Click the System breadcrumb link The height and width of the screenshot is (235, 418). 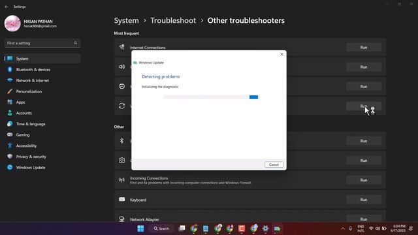pyautogui.click(x=126, y=20)
